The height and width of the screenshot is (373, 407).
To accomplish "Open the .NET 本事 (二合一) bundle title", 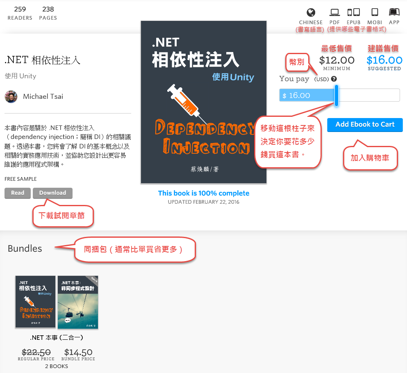I will click(56, 338).
